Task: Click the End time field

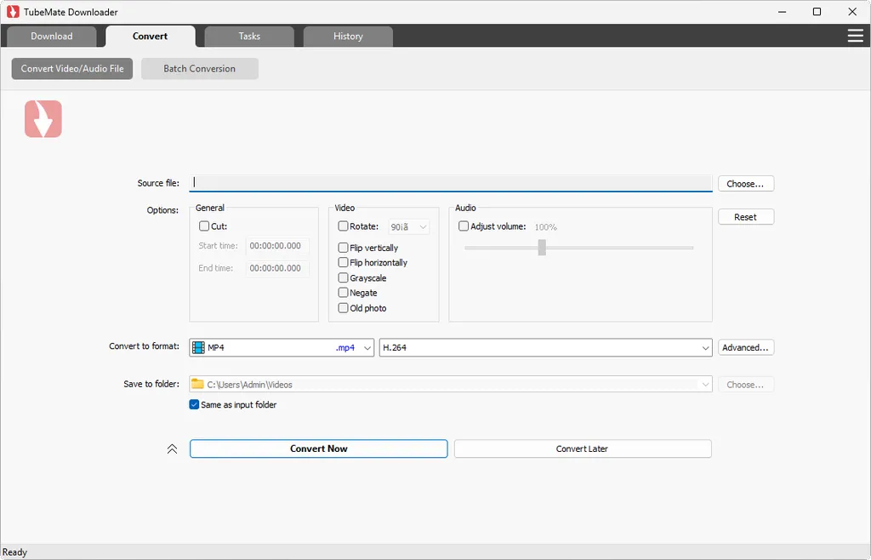Action: 277,268
